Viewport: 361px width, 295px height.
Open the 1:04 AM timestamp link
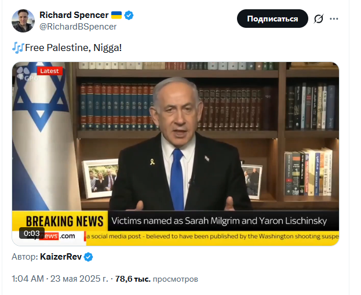tap(60, 279)
